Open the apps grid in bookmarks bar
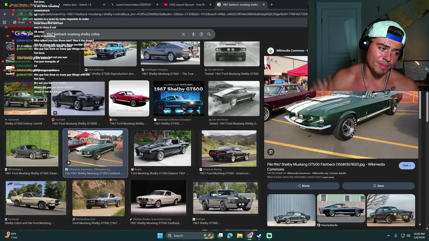This screenshot has width=429, height=241. [x=4, y=22]
